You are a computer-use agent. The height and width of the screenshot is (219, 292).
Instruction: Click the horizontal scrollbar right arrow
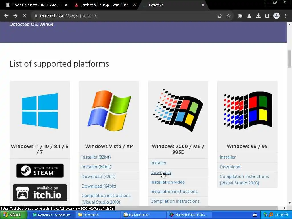point(285,208)
